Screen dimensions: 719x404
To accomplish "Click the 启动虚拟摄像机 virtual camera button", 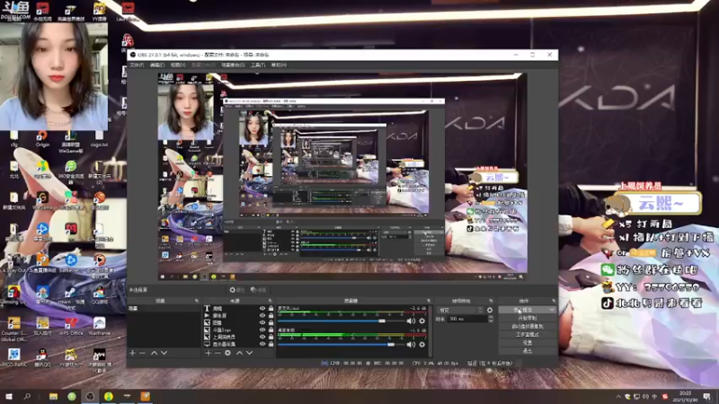I will 528,326.
